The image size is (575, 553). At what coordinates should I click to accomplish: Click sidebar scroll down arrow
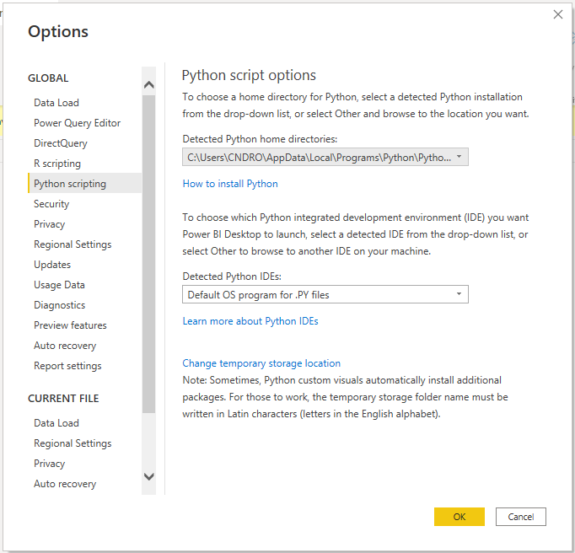(x=149, y=476)
